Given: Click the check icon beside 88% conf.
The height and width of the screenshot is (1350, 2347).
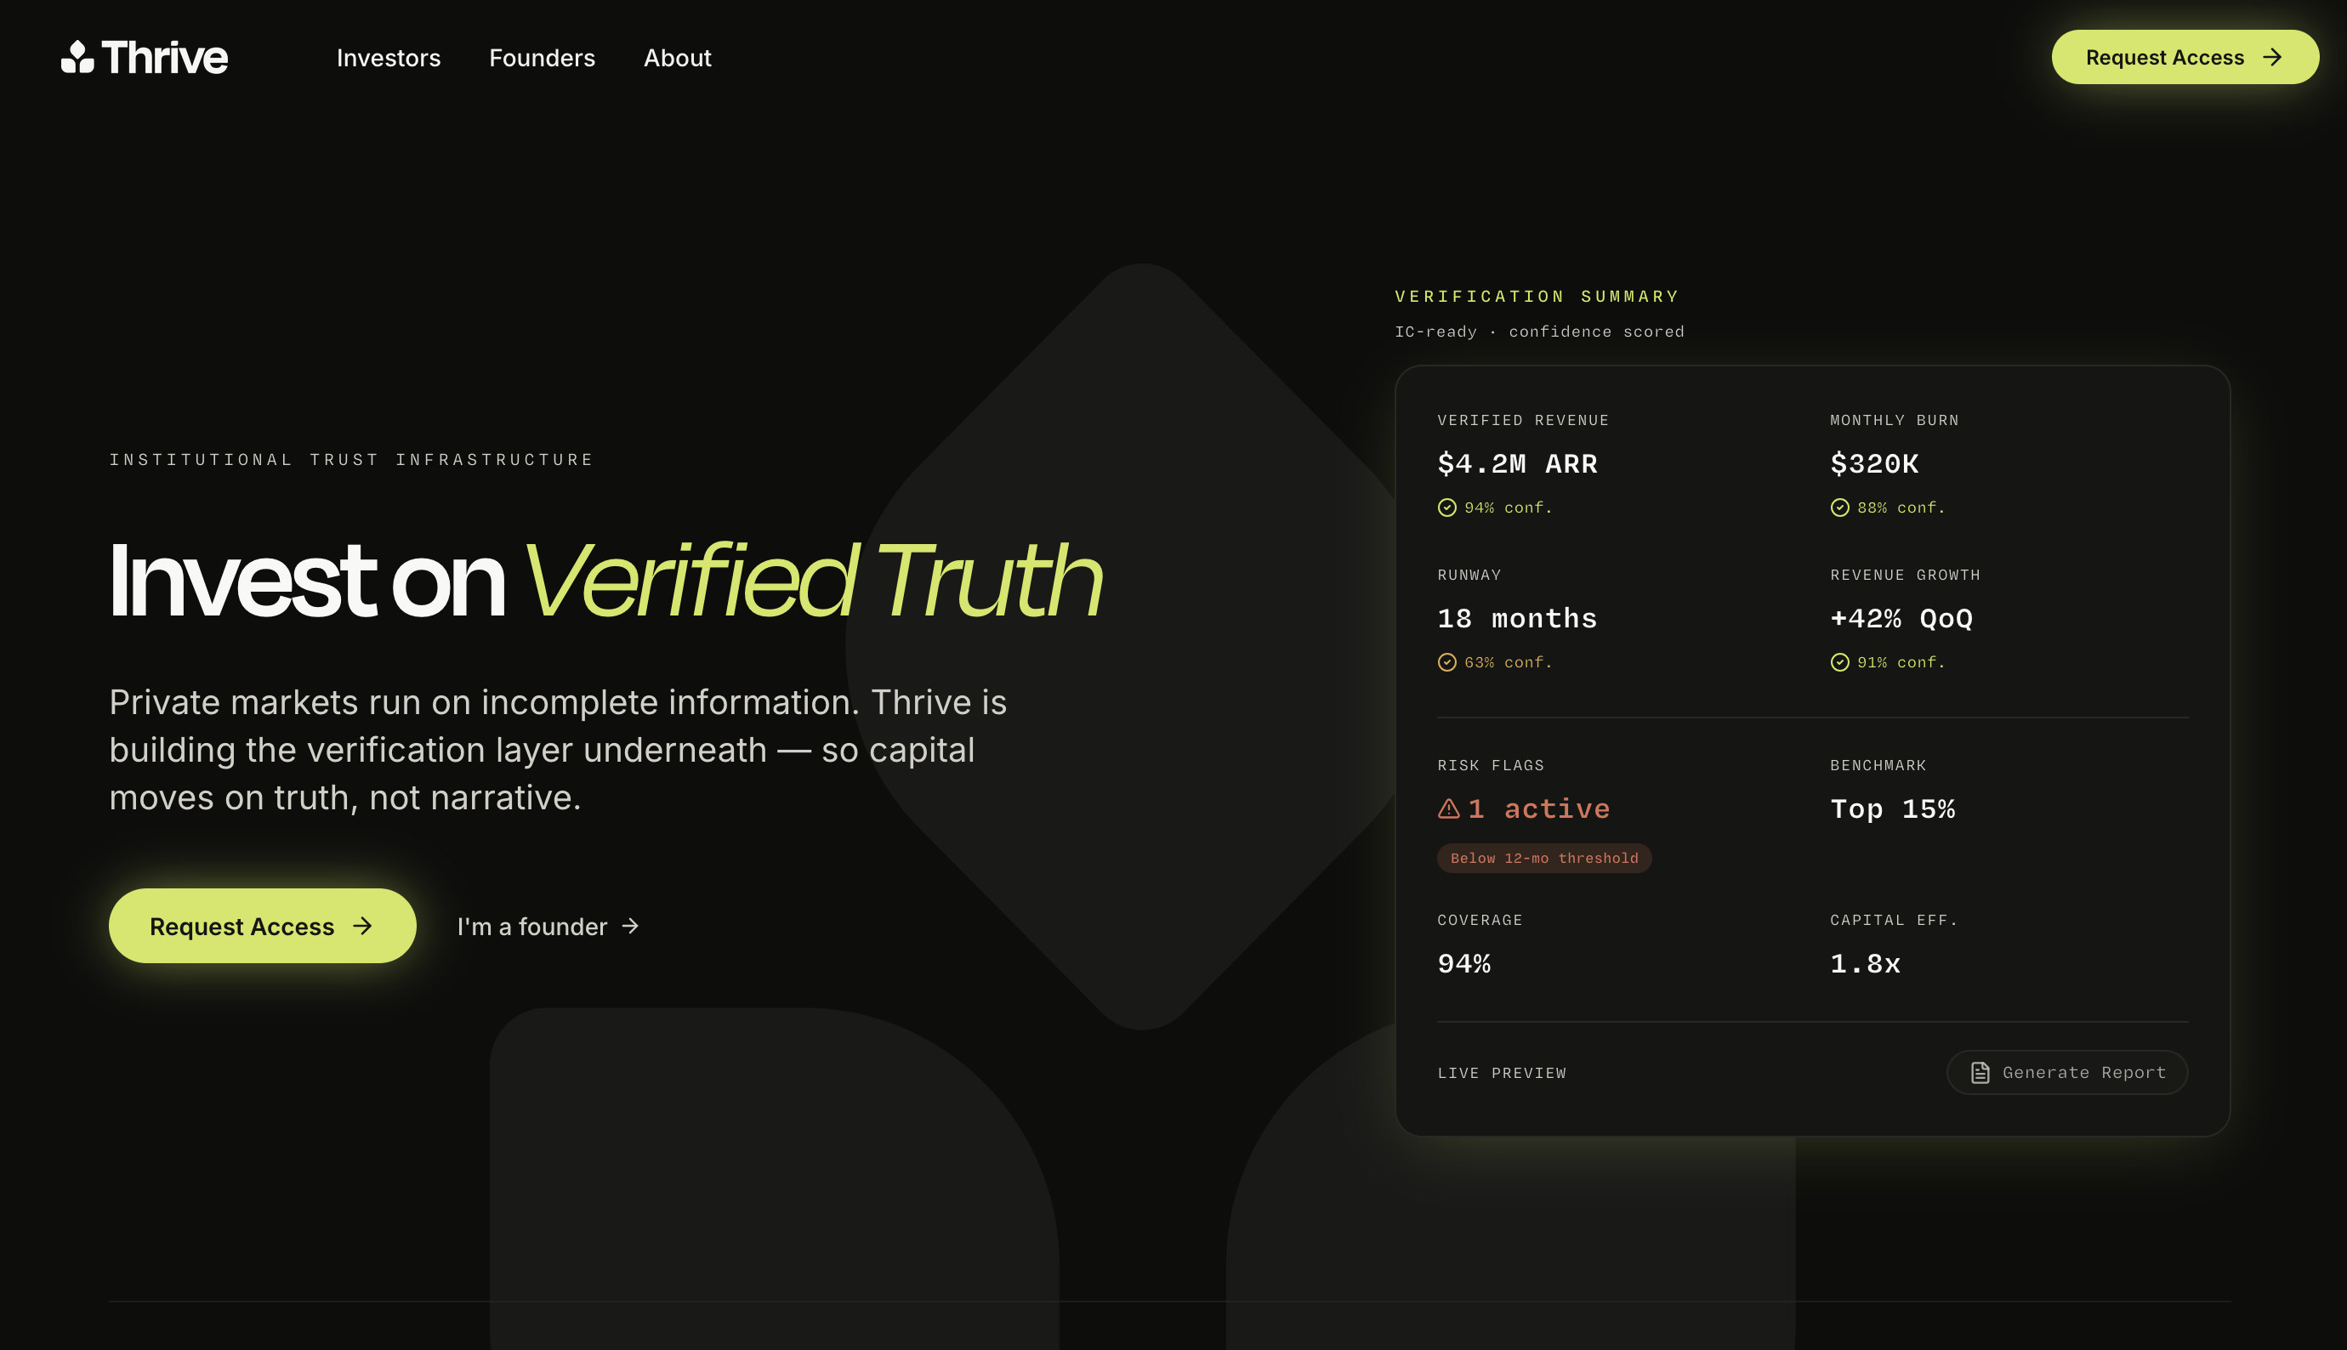Looking at the screenshot, I should (x=1840, y=508).
